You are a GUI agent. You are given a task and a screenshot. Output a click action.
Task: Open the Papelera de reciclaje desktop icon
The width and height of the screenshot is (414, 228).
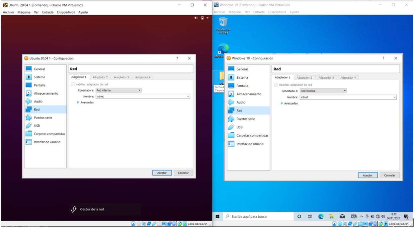[x=223, y=26]
